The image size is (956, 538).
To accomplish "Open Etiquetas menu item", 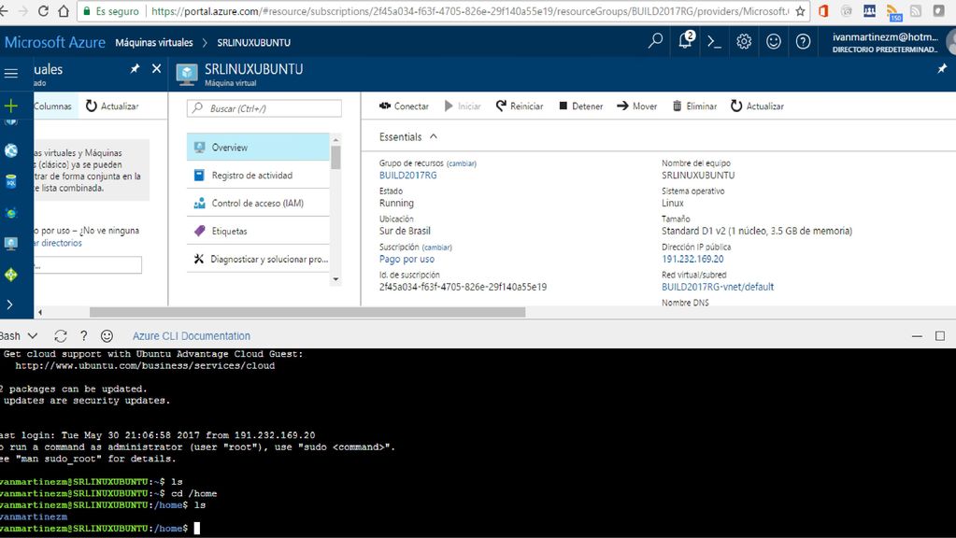I will click(258, 232).
